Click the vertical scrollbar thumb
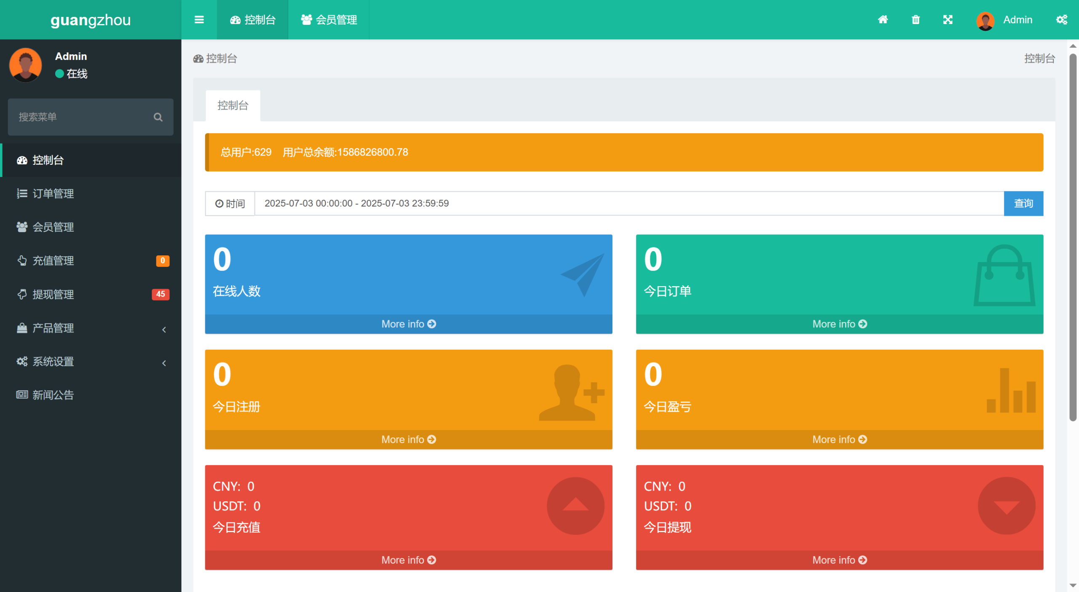The width and height of the screenshot is (1079, 592). pyautogui.click(x=1073, y=237)
